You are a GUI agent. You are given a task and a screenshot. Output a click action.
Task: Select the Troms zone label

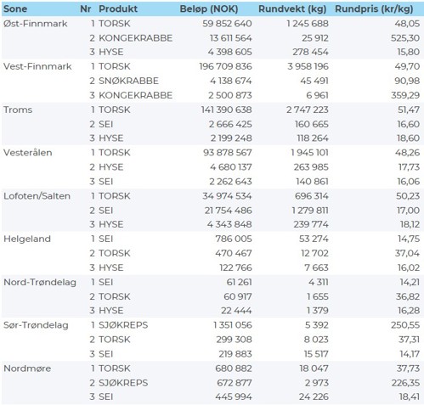coord(18,110)
